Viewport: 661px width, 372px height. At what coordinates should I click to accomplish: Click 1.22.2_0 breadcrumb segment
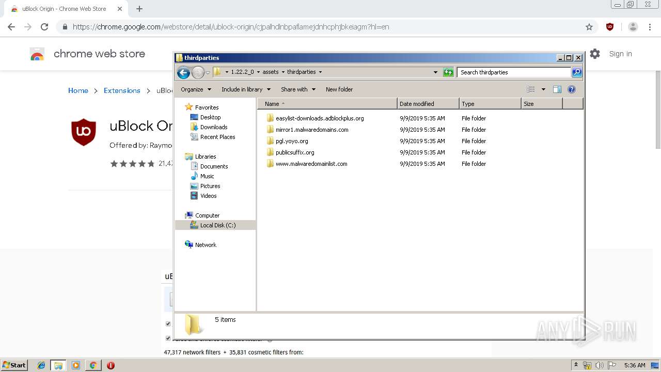coord(242,72)
